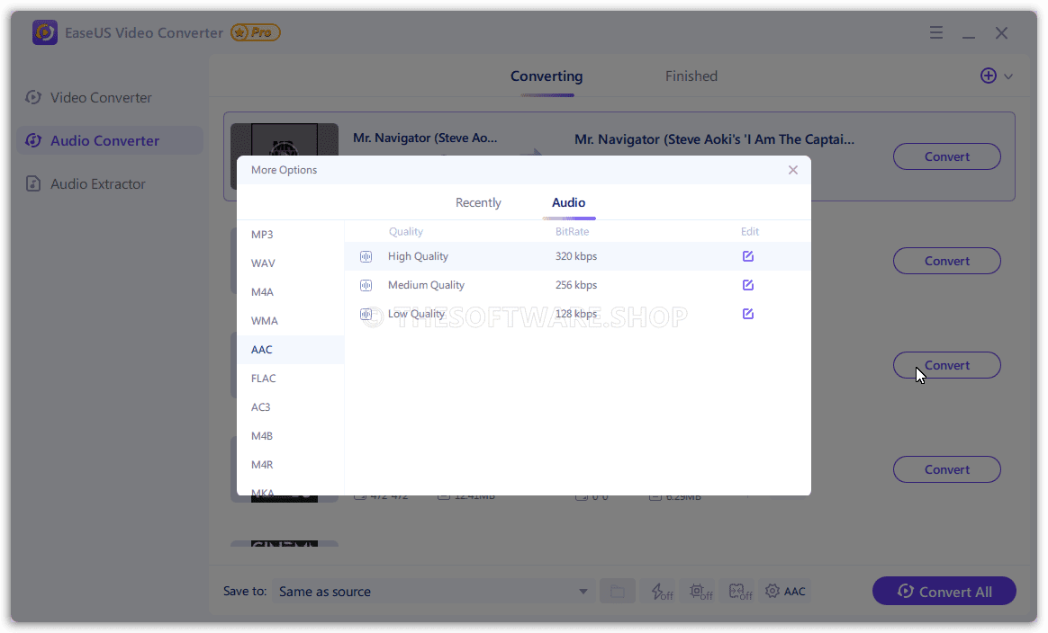Select the Medium Quality preset row
The height and width of the screenshot is (633, 1048).
pos(577,285)
